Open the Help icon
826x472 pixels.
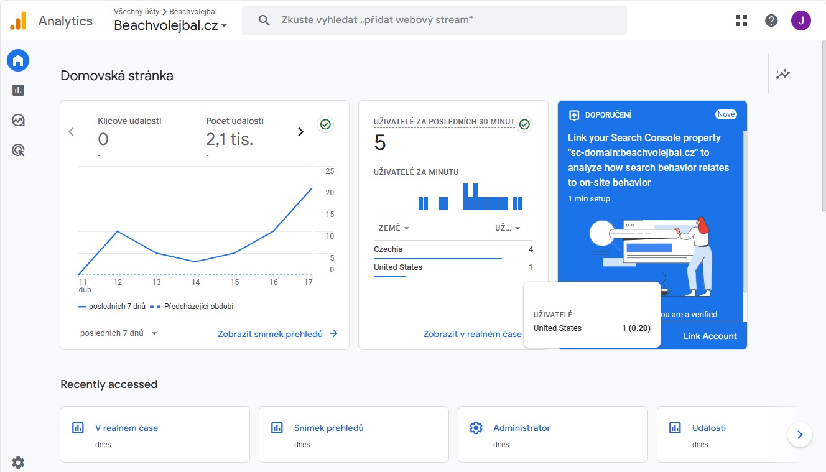coord(771,21)
